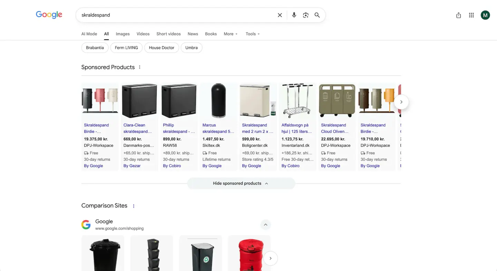This screenshot has height=271, width=497.
Task: Open Skraldespand Cloud Oliven product link
Action: click(x=335, y=128)
